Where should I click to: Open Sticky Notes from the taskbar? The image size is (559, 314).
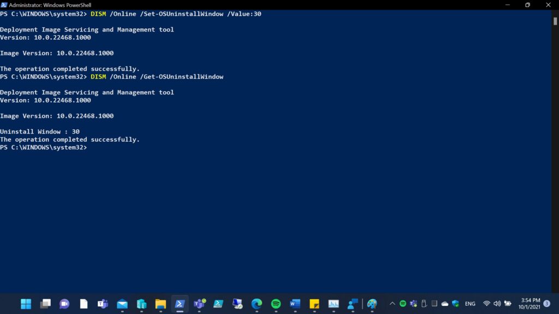coord(314,304)
